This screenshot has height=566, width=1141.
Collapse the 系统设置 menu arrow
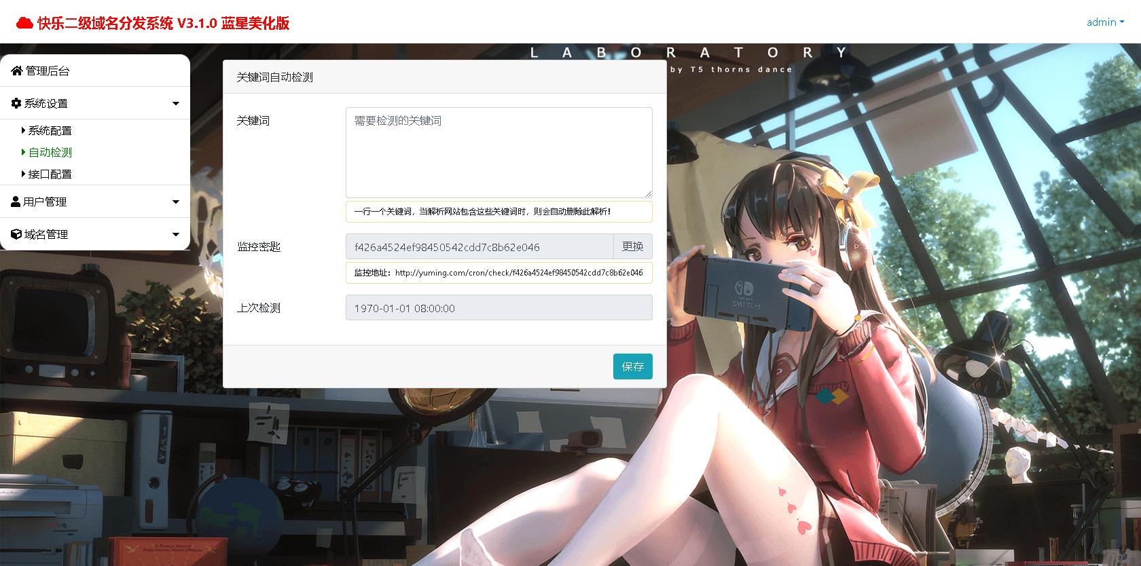176,104
